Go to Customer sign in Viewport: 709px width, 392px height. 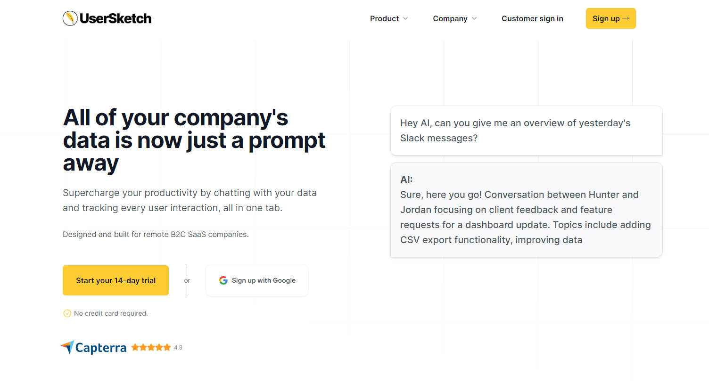pyautogui.click(x=532, y=18)
